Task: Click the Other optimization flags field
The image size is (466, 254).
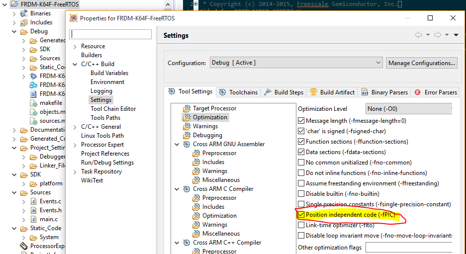Action: (x=408, y=248)
